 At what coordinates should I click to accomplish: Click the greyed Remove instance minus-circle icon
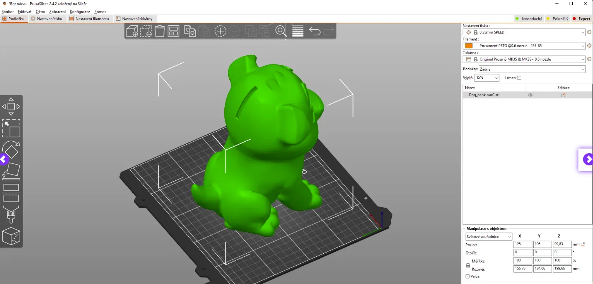pyautogui.click(x=234, y=31)
